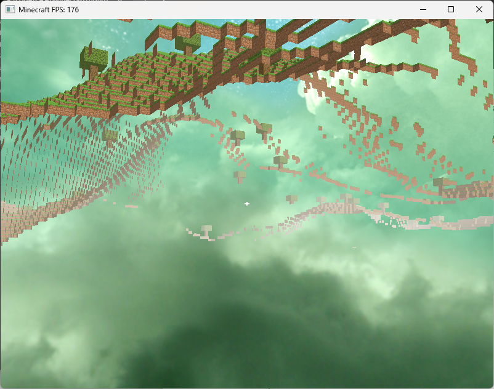Click the empty title bar area
The width and height of the screenshot is (494, 389).
coord(246,10)
